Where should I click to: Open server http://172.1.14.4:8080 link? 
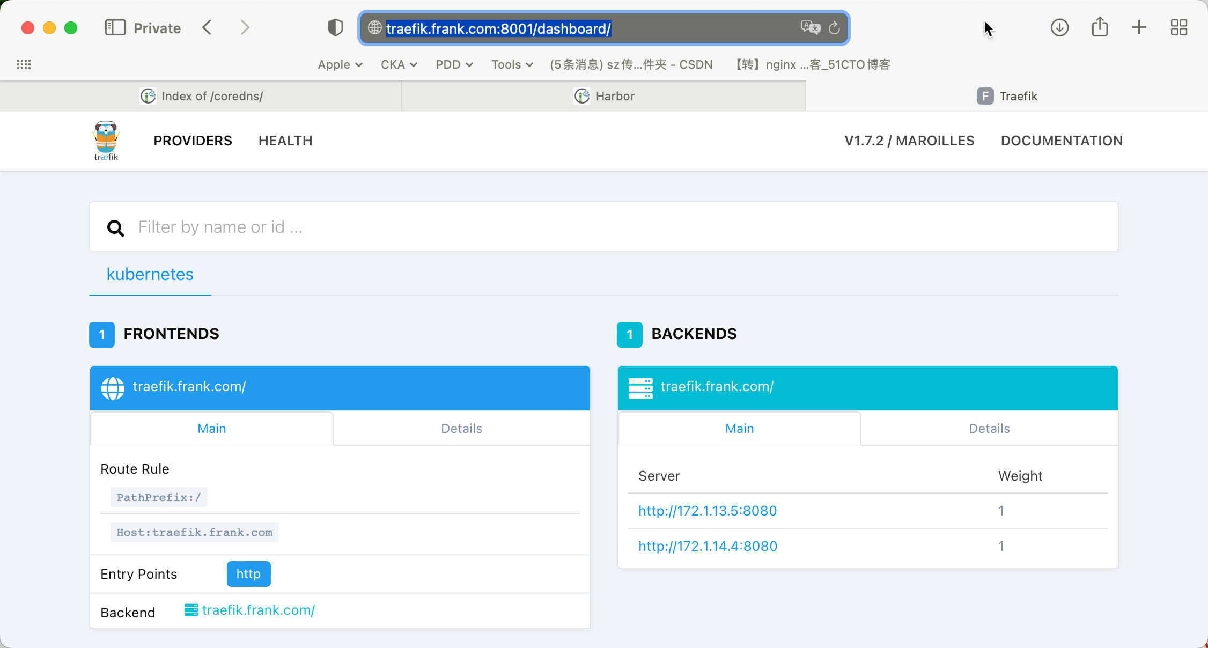[708, 546]
